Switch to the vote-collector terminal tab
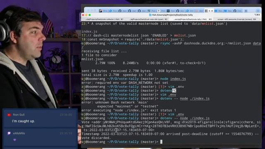 pyautogui.click(x=104, y=19)
